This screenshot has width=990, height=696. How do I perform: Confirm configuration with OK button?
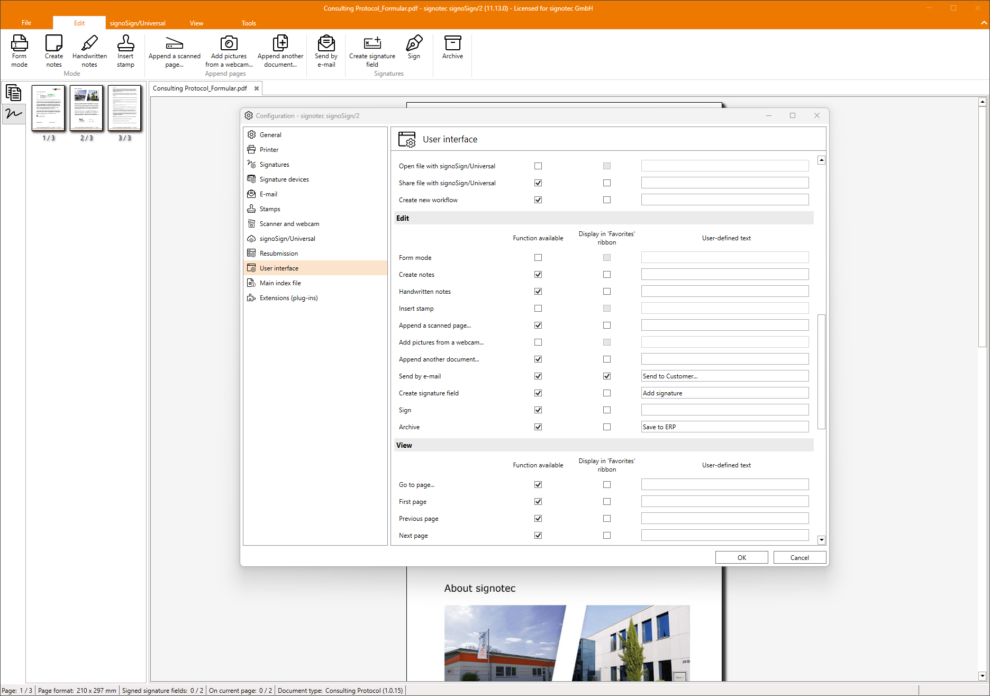pyautogui.click(x=741, y=558)
